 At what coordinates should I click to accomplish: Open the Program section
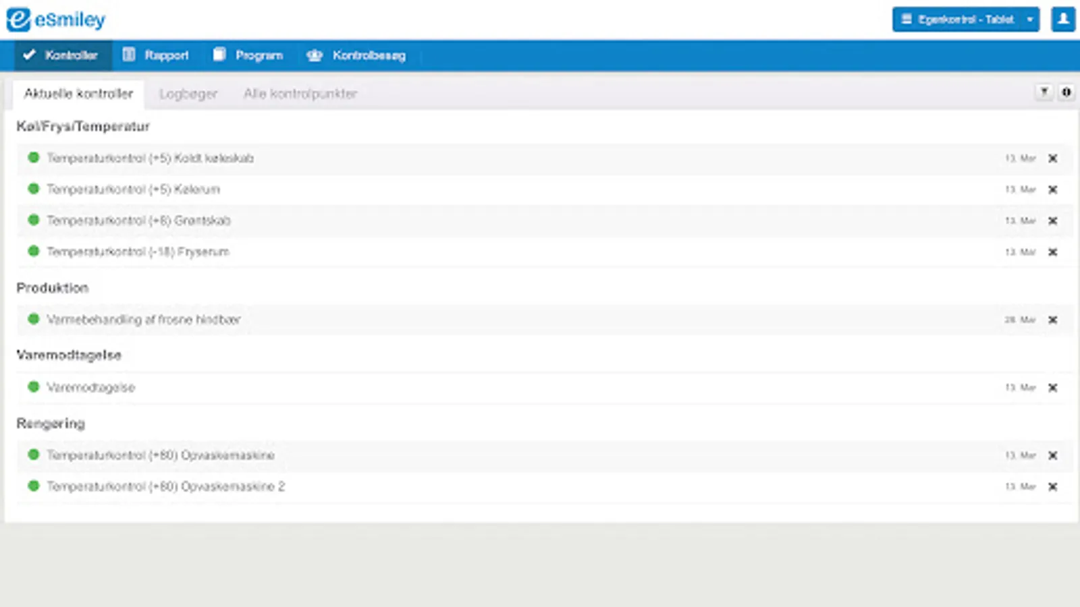[248, 55]
